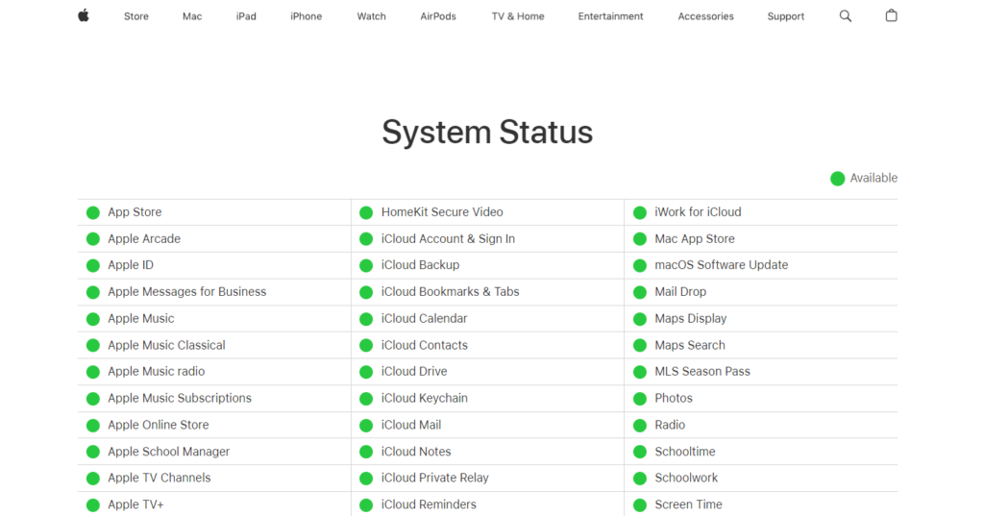Open the AirPods menu
Screen dimensions: 984x516
point(438,16)
